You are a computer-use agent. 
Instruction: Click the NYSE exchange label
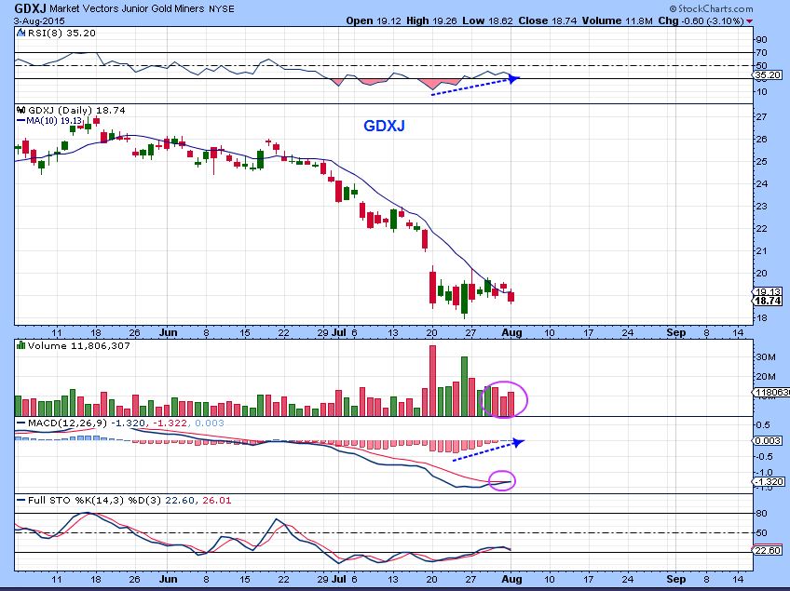pos(221,8)
